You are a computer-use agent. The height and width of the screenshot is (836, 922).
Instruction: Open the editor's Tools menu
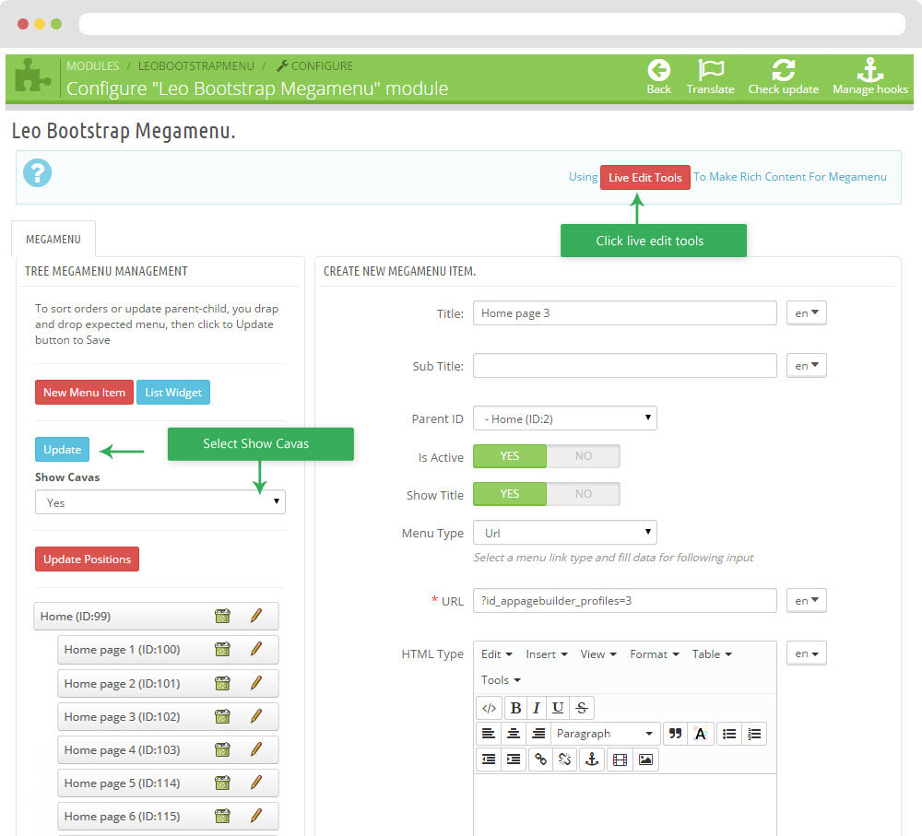click(x=501, y=680)
